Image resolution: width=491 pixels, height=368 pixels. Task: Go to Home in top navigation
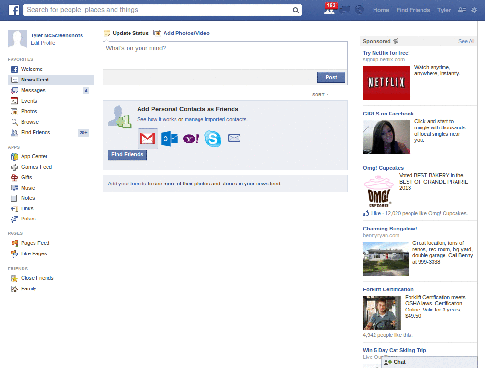(381, 10)
